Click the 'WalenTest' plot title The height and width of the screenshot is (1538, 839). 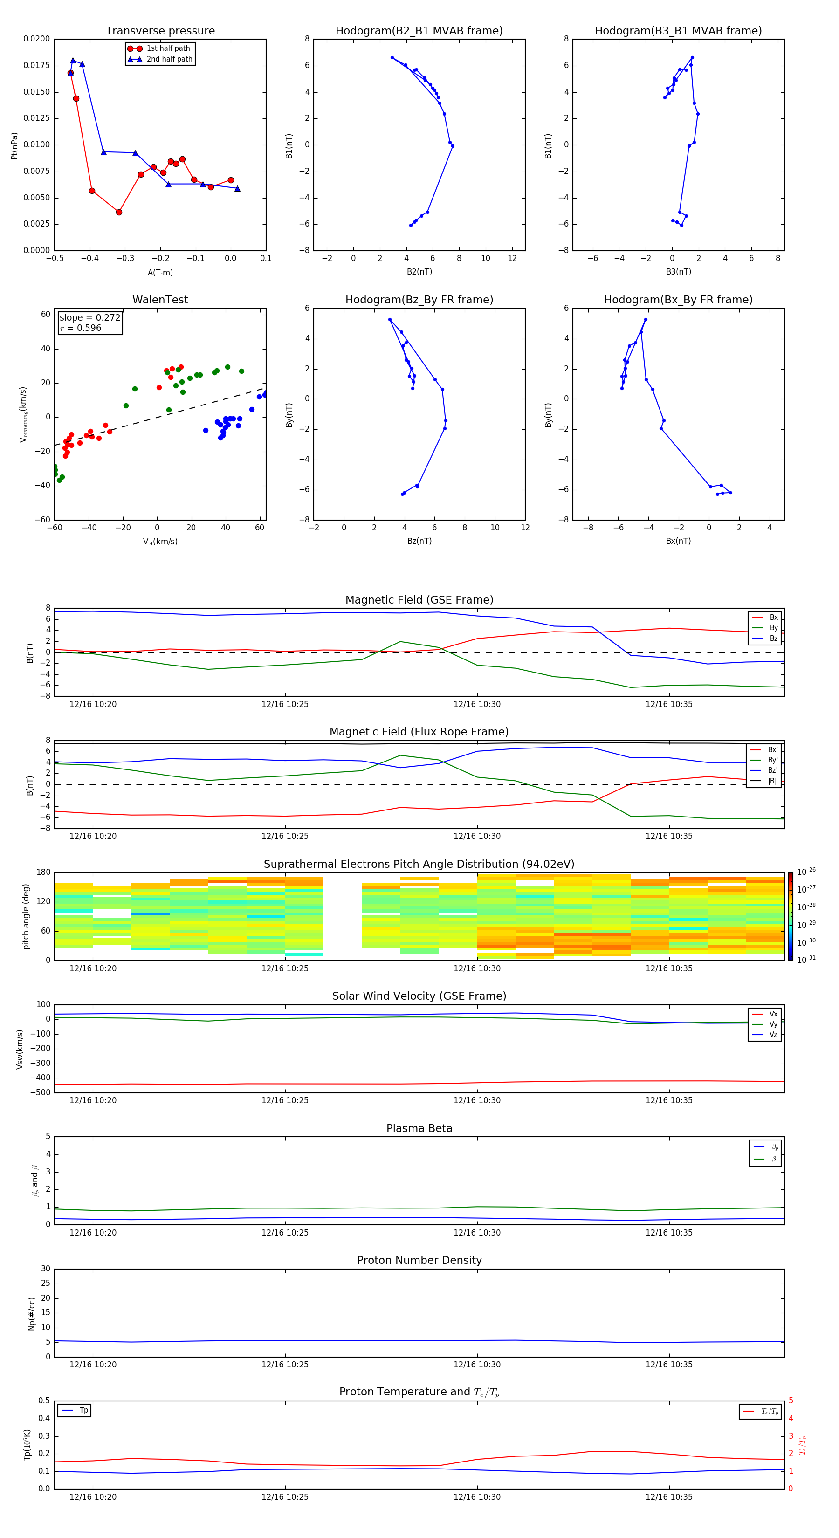point(160,300)
